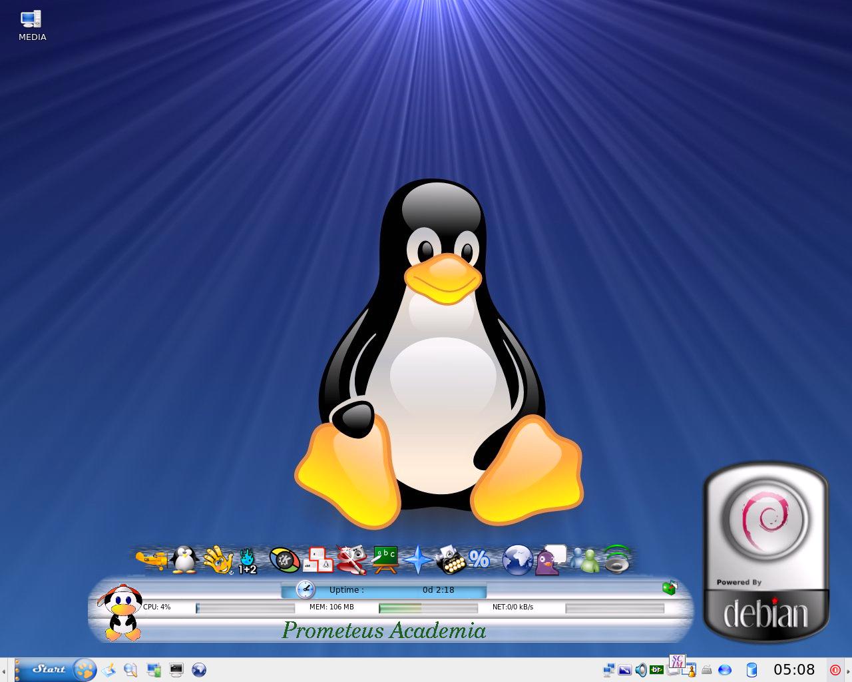This screenshot has height=682, width=852.
Task: Click the penguin mascot on system monitor
Action: point(122,613)
